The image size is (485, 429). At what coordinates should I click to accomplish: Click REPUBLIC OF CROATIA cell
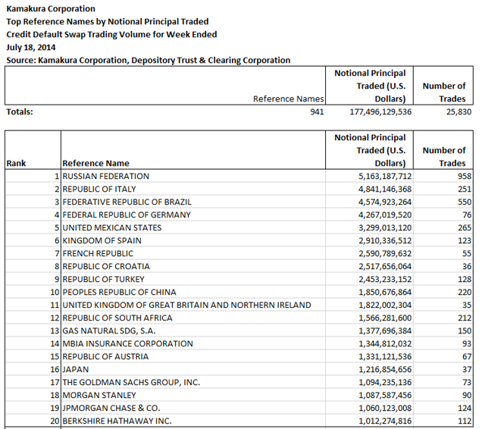(x=193, y=266)
